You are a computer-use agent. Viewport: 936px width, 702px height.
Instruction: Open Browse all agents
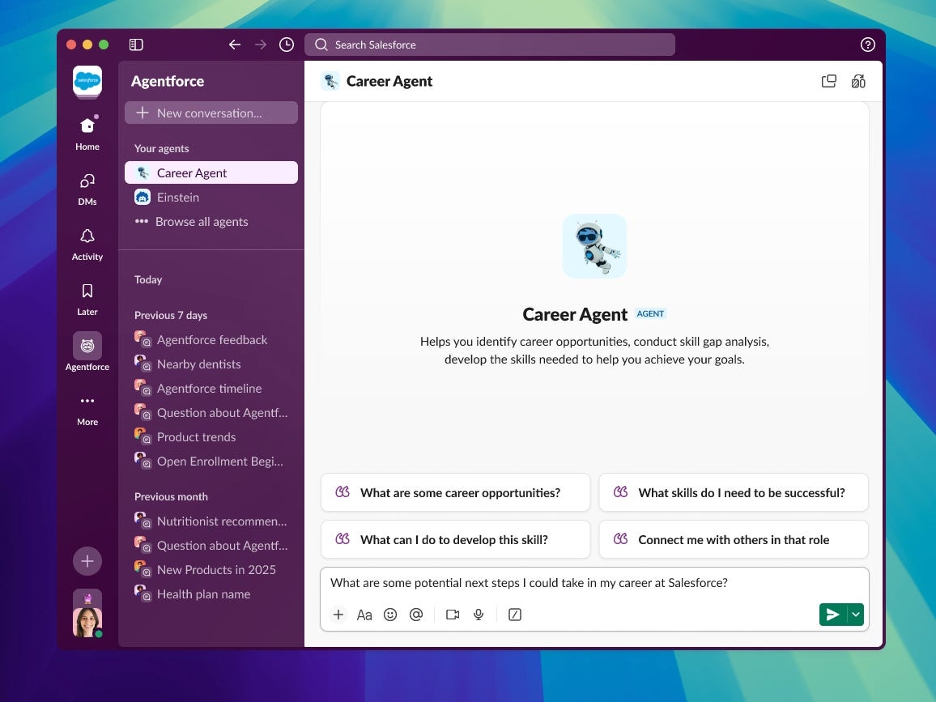click(211, 222)
